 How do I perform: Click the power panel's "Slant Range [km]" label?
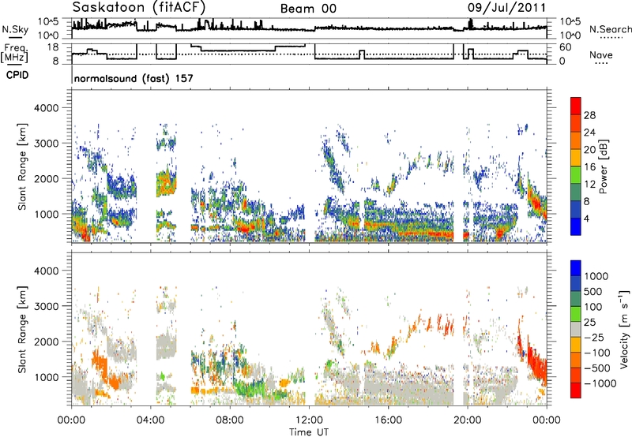(22, 166)
